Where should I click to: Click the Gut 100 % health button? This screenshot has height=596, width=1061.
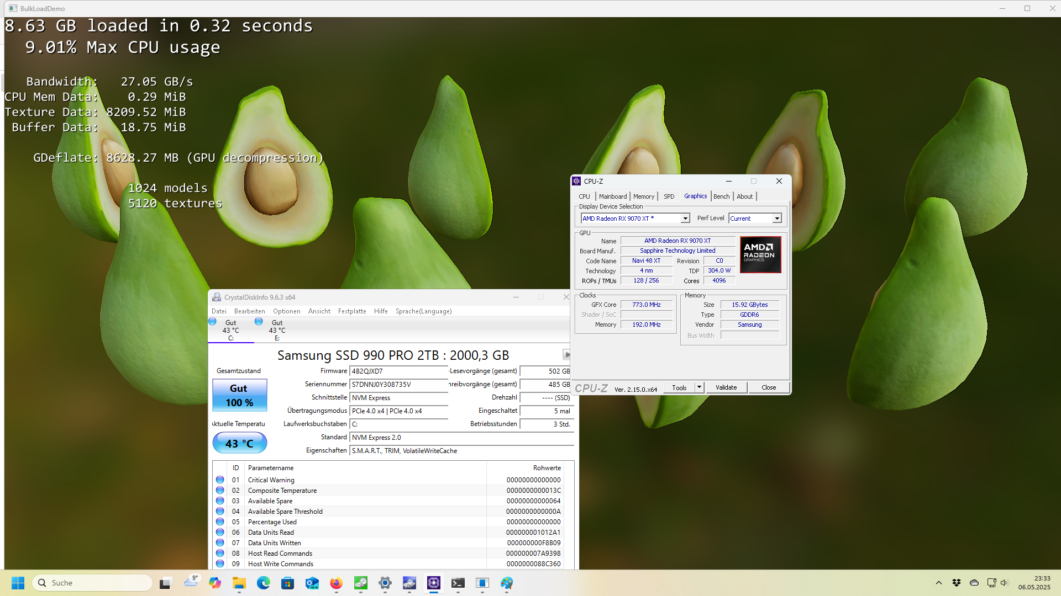(x=239, y=395)
